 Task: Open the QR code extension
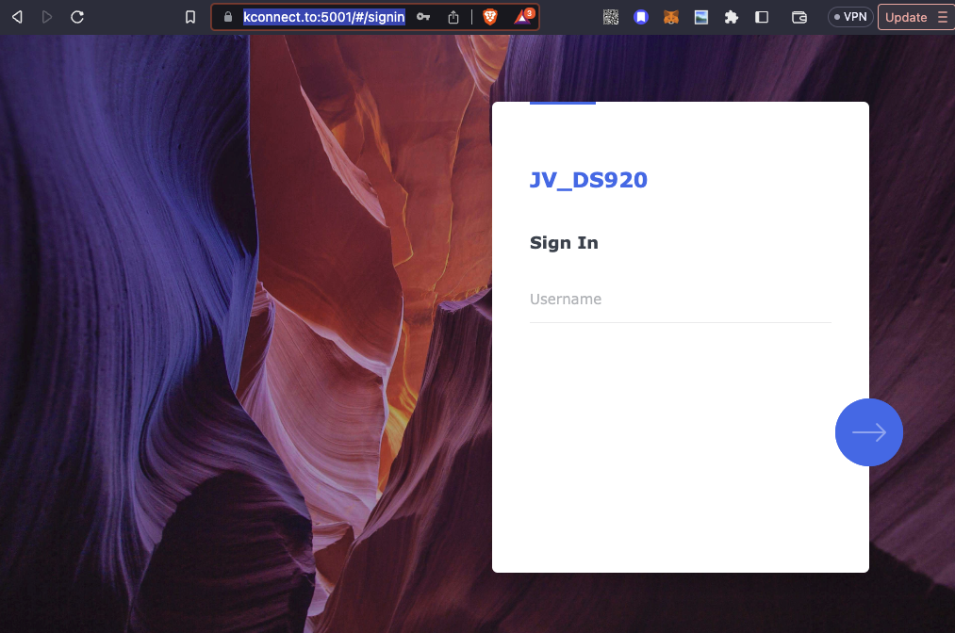610,17
